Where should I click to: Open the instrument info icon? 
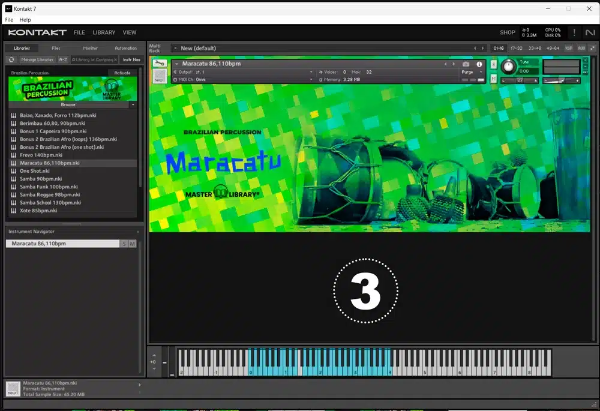[479, 64]
